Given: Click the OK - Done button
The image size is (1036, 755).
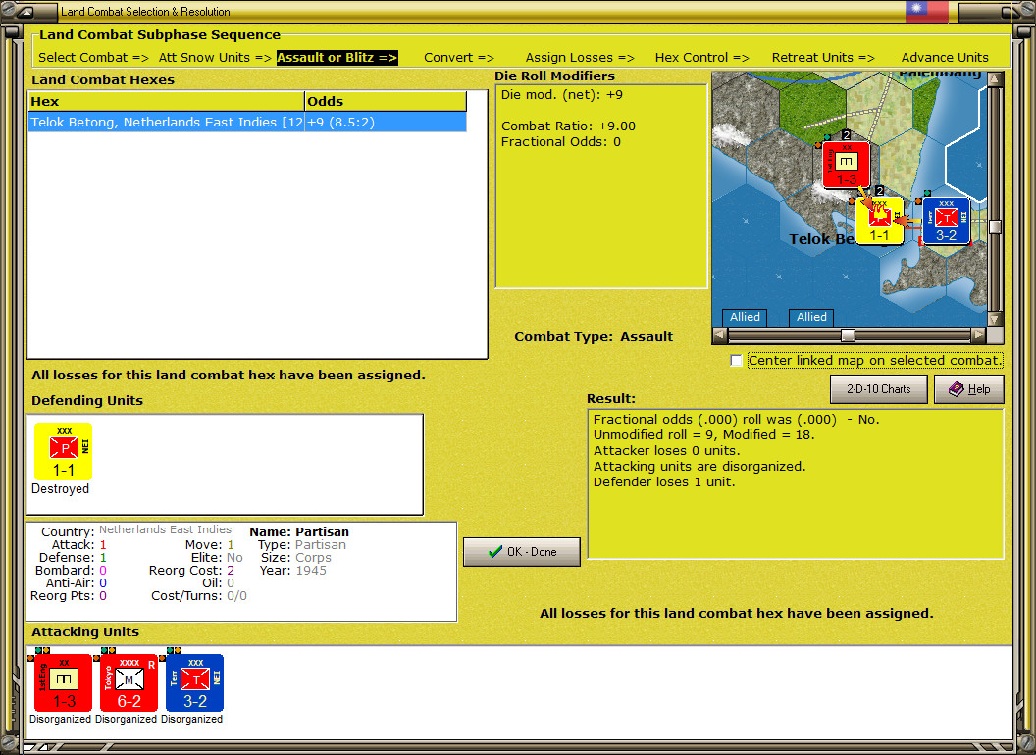Looking at the screenshot, I should pyautogui.click(x=521, y=552).
